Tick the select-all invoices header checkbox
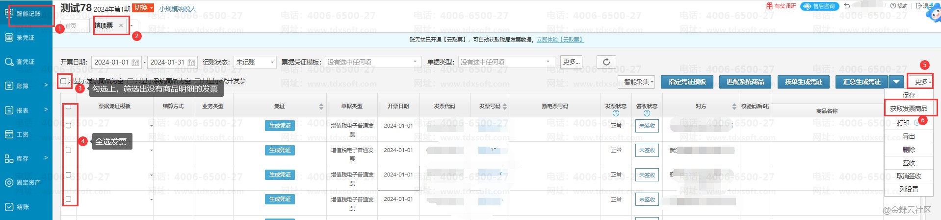Screen dimensions: 941x220 tap(68, 107)
